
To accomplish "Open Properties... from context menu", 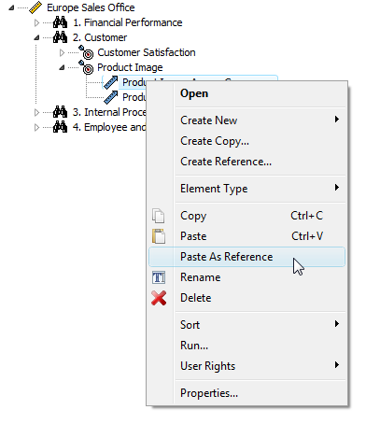I will point(246,393).
